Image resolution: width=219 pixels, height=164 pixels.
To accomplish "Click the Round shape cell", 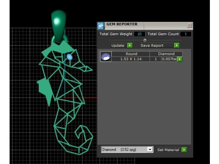I will [x=131, y=54].
